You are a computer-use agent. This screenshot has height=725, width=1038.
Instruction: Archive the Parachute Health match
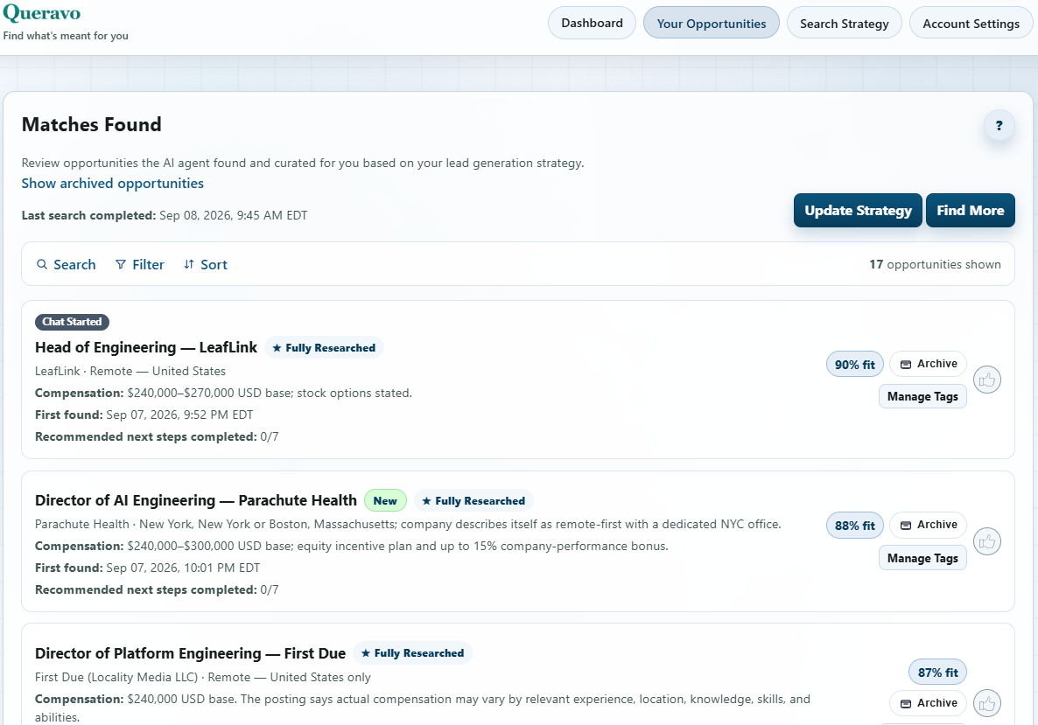pos(928,525)
